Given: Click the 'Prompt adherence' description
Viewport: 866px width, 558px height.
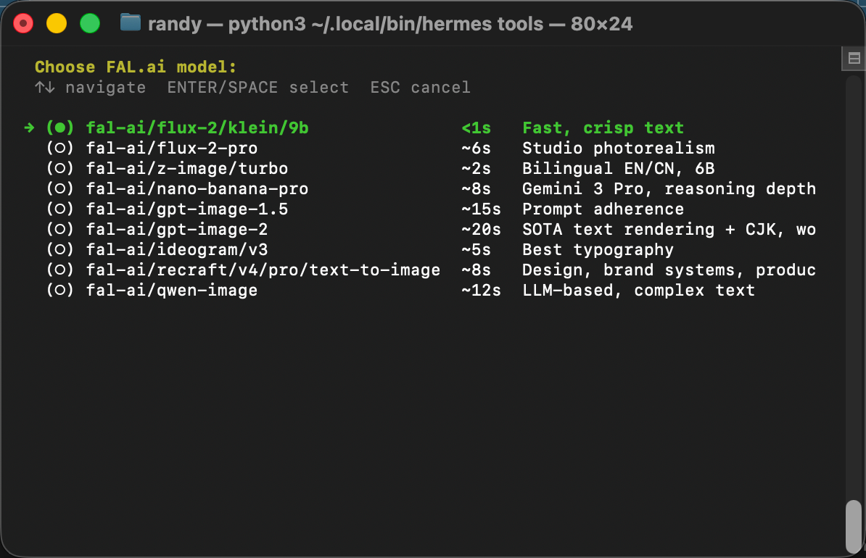Looking at the screenshot, I should [x=603, y=209].
